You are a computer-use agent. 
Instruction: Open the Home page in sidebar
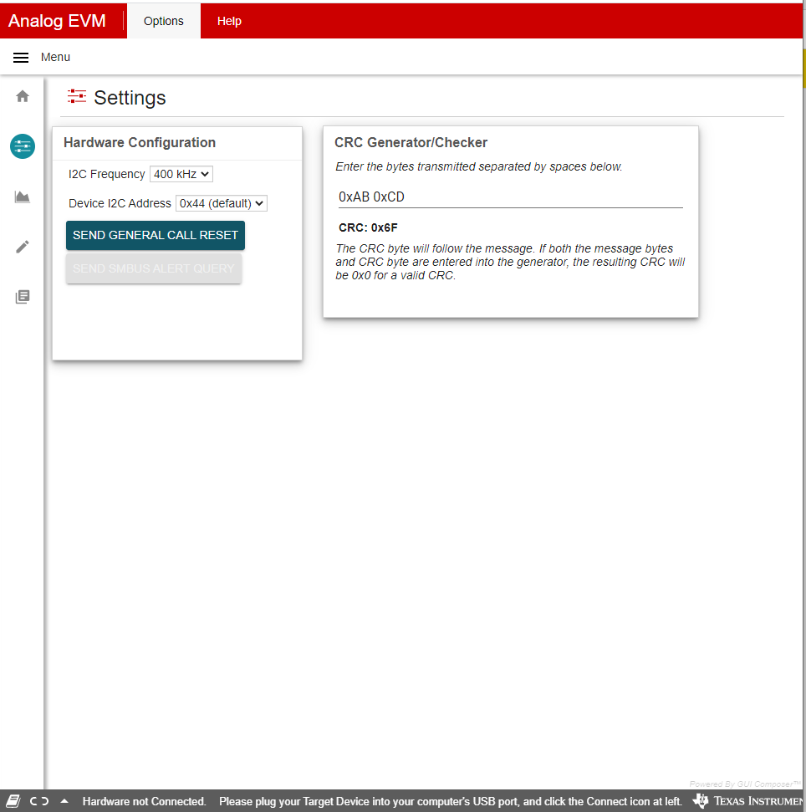click(23, 96)
